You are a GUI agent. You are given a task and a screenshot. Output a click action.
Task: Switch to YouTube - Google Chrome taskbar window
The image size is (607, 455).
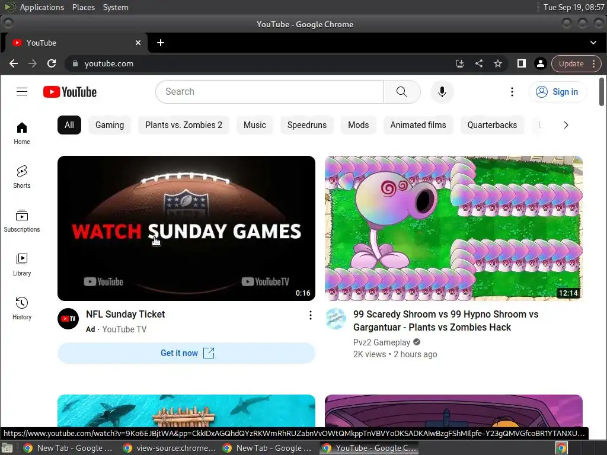[x=369, y=448]
